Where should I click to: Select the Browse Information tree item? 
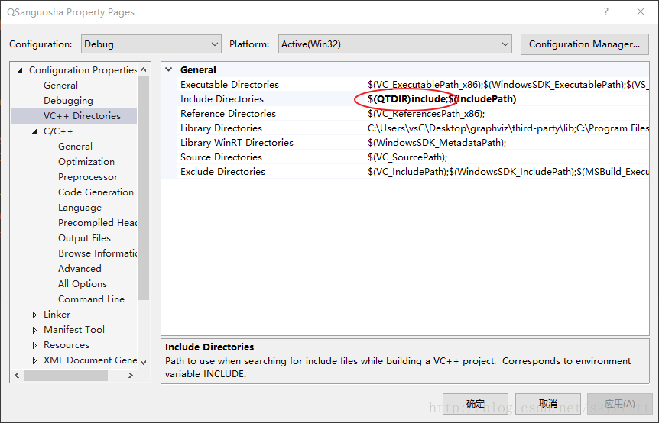(98, 253)
